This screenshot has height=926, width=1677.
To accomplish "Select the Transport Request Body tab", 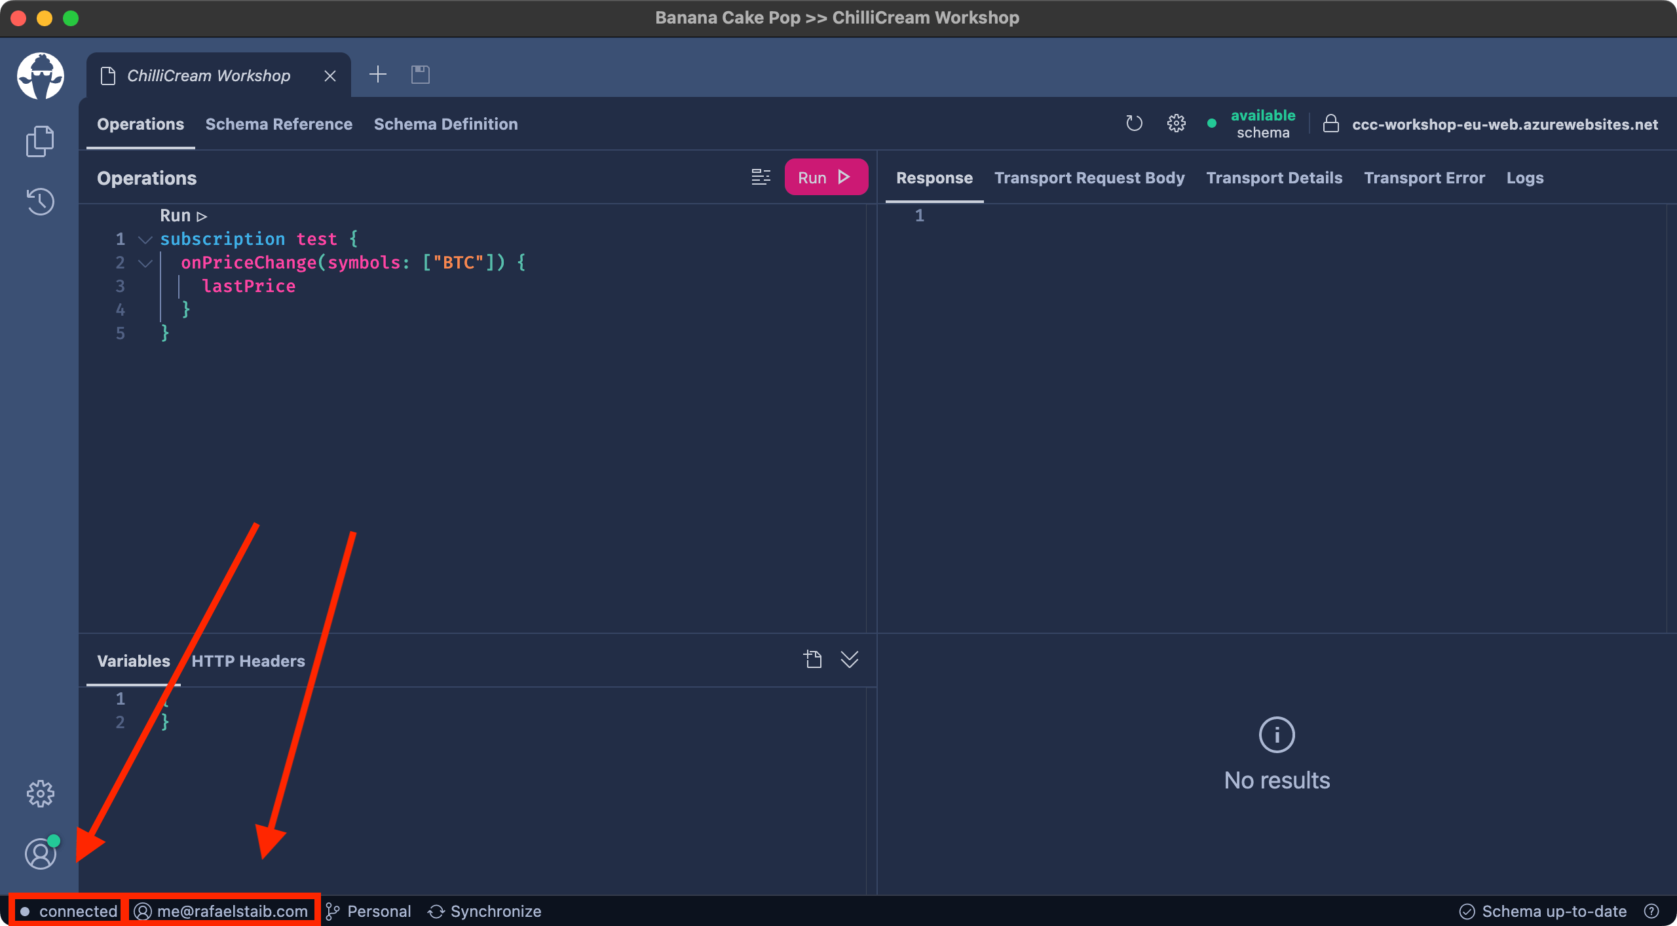I will tap(1089, 177).
